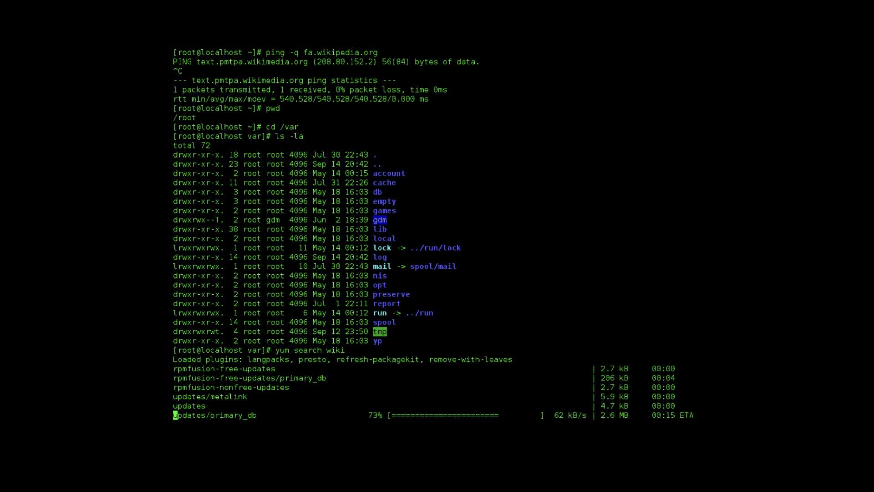The width and height of the screenshot is (874, 492).
Task: Click the 'mail -> spool/mail' symlink
Action: (x=415, y=266)
